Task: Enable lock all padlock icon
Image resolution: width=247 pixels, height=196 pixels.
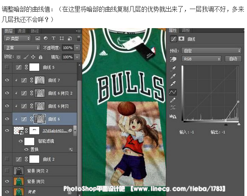Action: pos(40,57)
